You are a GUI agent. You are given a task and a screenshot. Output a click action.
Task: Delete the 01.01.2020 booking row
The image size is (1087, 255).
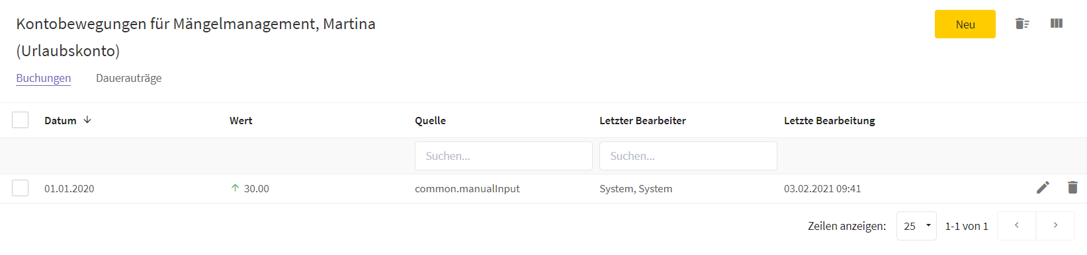(x=1072, y=188)
